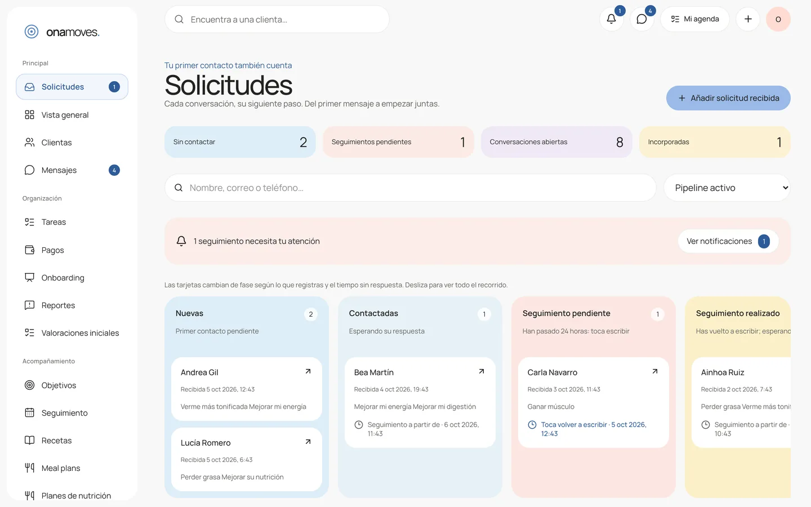Open Meal plans in the sidebar

(x=72, y=468)
